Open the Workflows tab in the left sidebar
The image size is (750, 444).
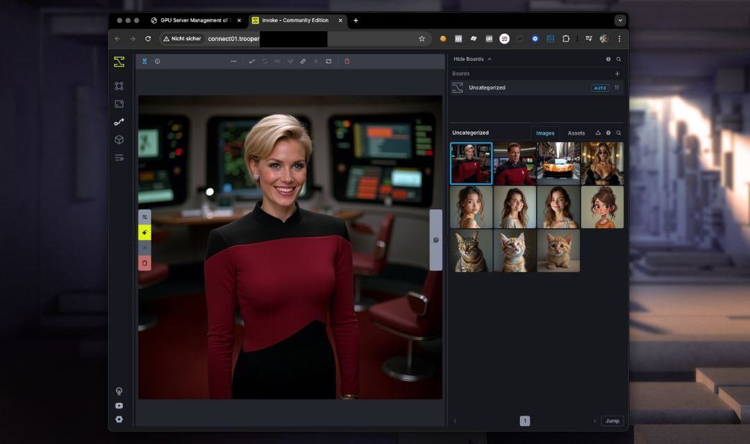tap(119, 121)
